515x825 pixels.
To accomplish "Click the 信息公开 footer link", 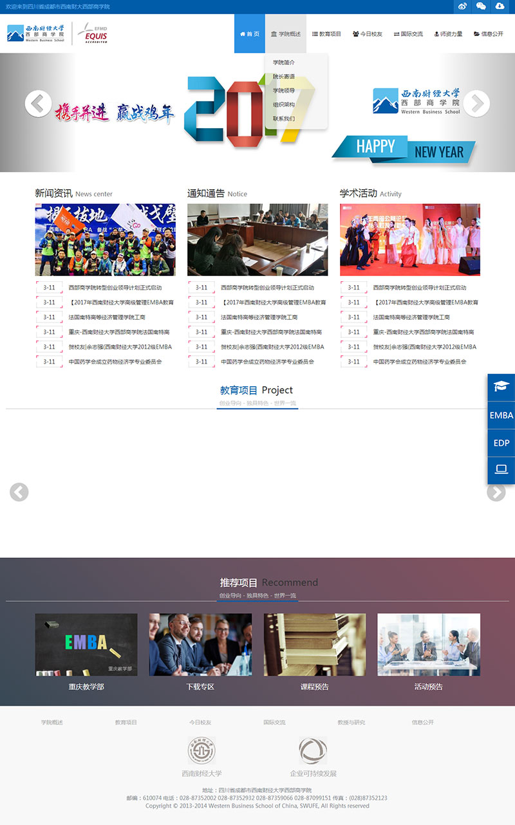I will tap(423, 722).
